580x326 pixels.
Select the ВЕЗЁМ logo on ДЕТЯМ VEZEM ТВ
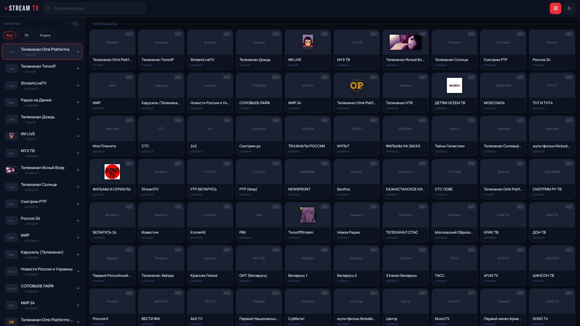tap(454, 85)
